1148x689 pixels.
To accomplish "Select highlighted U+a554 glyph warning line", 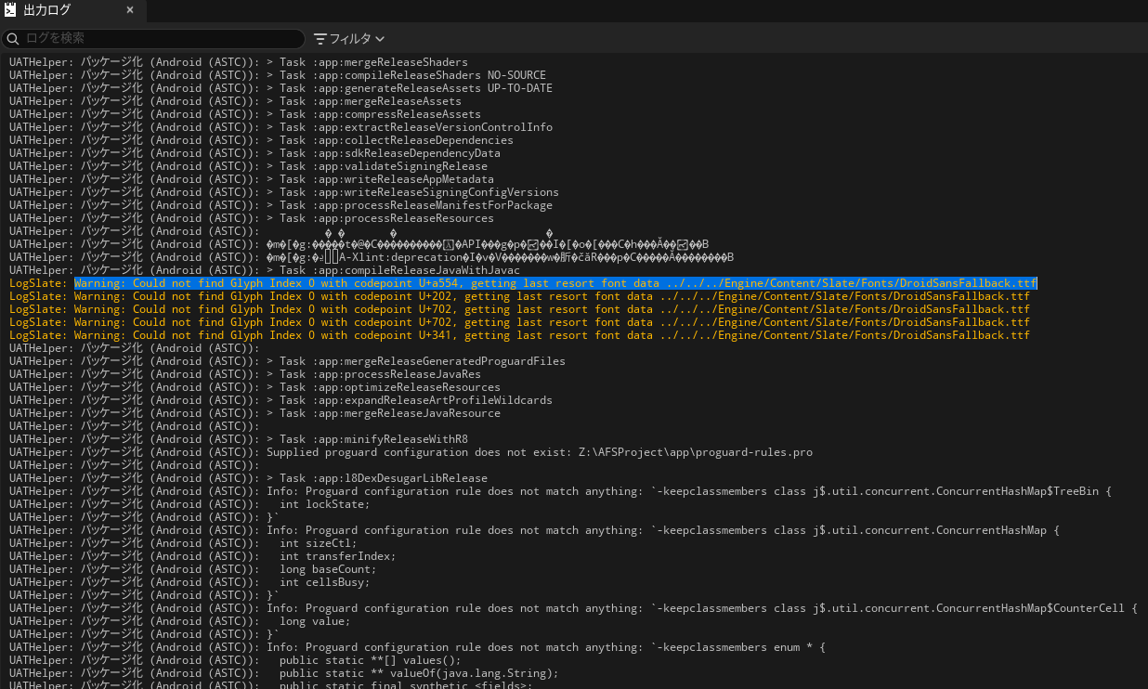I will pos(523,283).
